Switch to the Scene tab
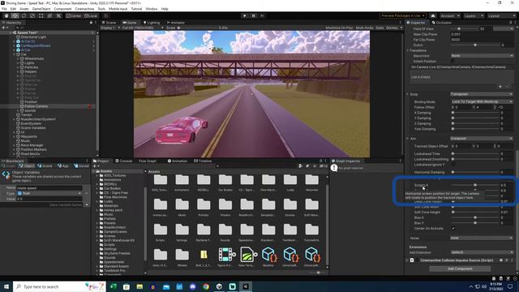This screenshot has width=519, height=292. pyautogui.click(x=109, y=23)
